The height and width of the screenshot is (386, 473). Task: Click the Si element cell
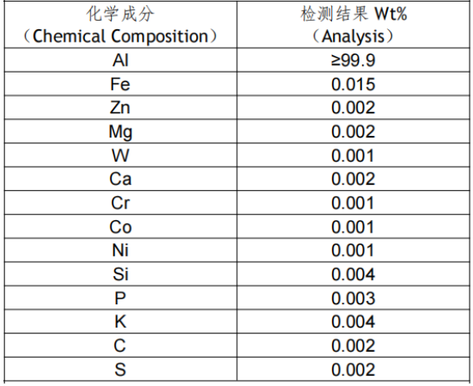coord(121,274)
